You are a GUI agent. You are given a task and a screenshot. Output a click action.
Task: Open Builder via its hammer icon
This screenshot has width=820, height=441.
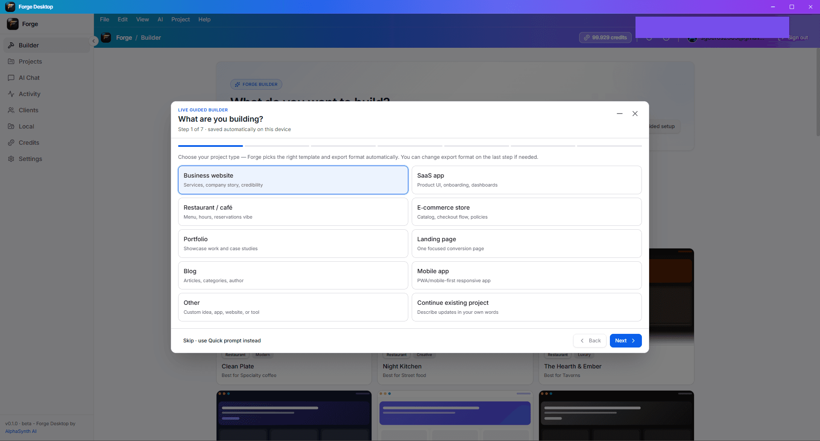11,45
